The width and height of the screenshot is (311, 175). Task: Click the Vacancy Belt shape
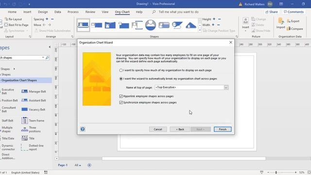point(33,109)
